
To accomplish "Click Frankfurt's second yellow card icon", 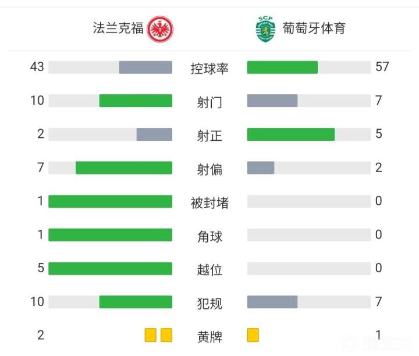I will (x=166, y=335).
